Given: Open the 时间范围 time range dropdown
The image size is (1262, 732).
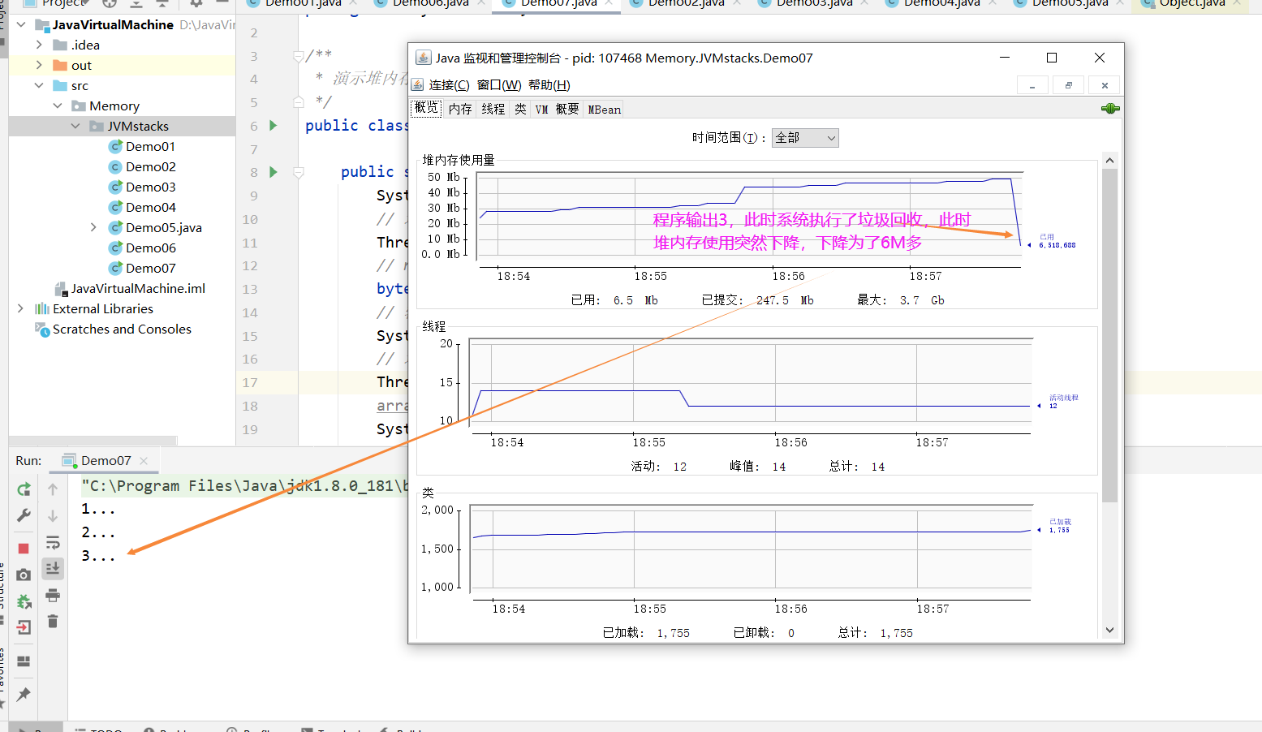Looking at the screenshot, I should pyautogui.click(x=805, y=138).
